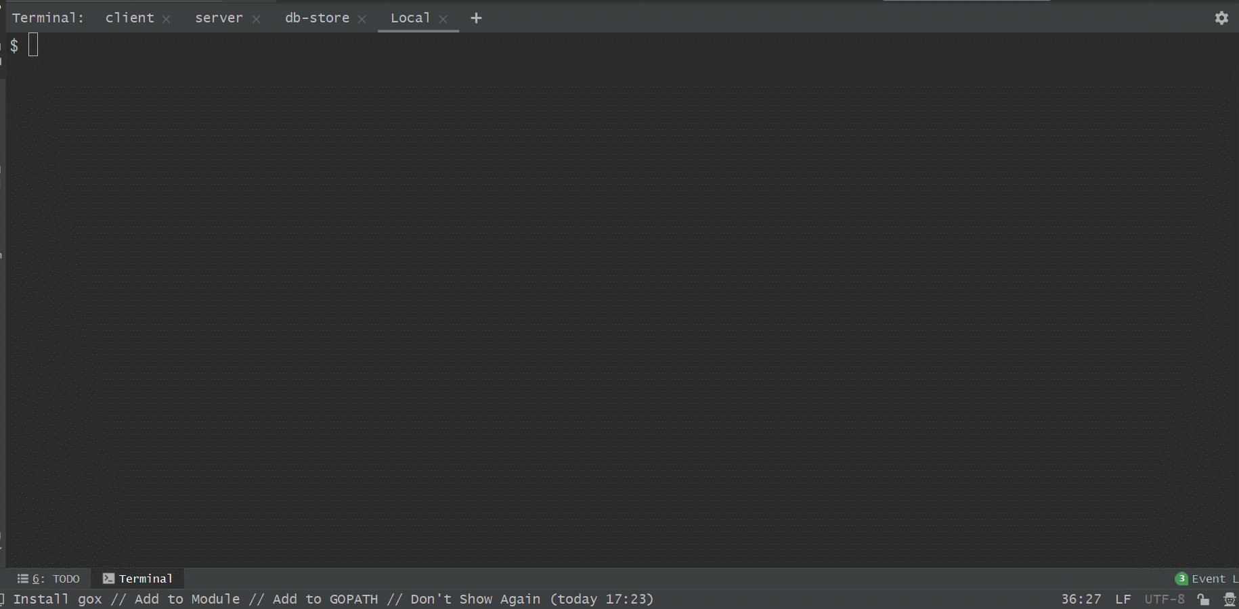Screen dimensions: 1239x609
Task: Click the green notification balloon showing 3
Action: point(1181,579)
